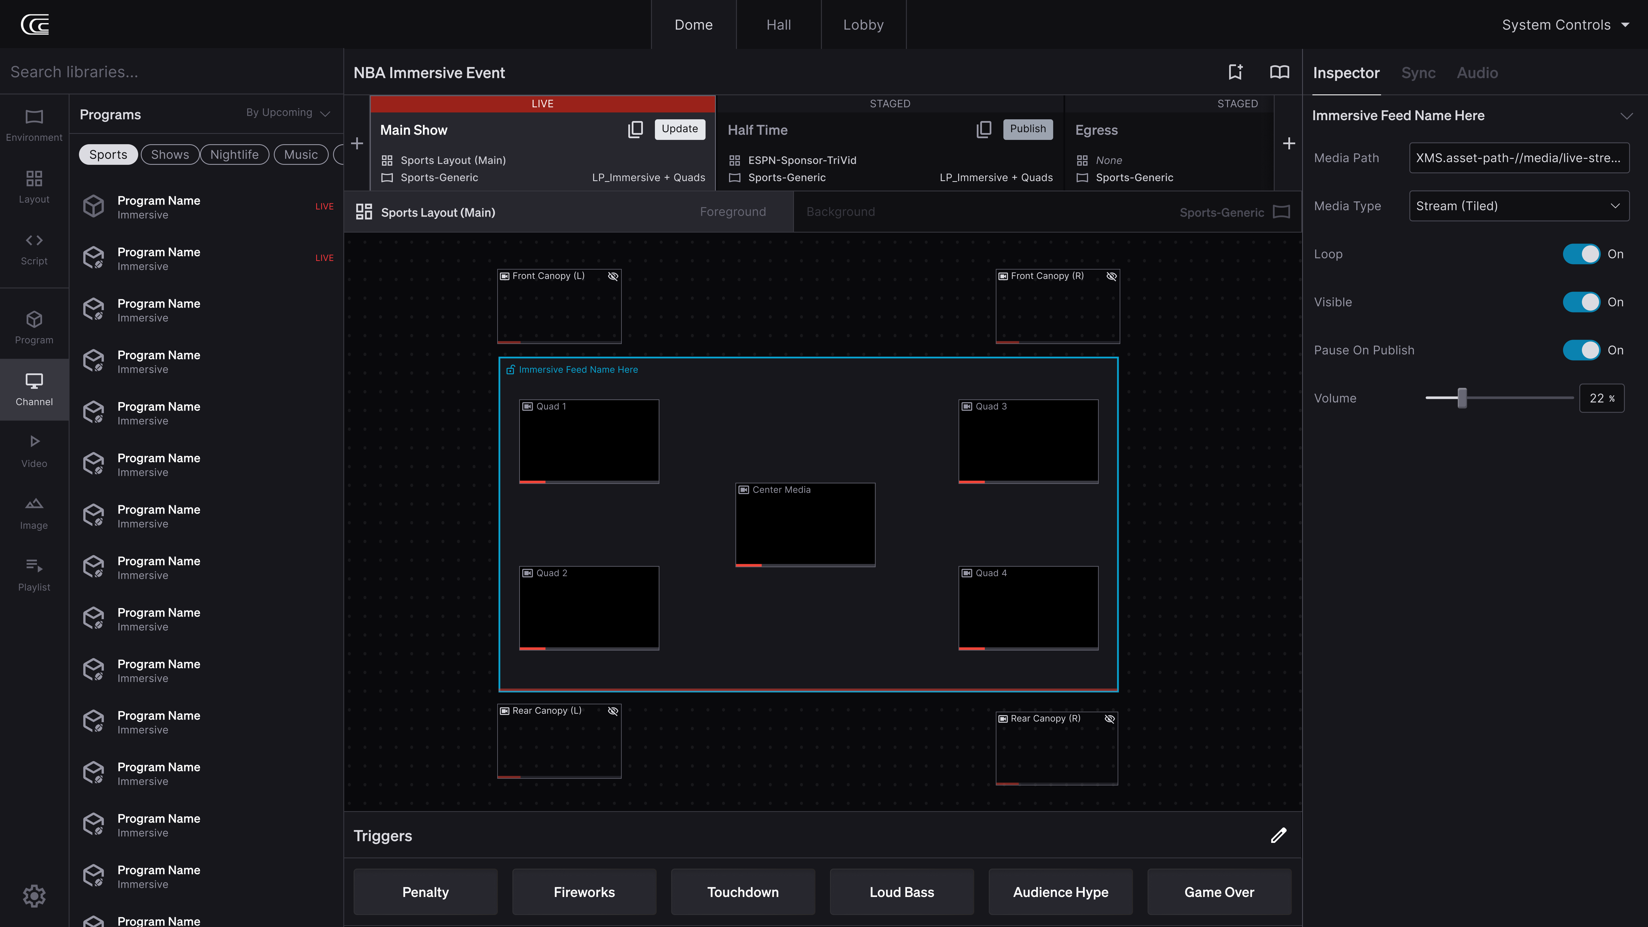The height and width of the screenshot is (927, 1648).
Task: Open the By Upcoming sort dropdown
Action: point(288,113)
